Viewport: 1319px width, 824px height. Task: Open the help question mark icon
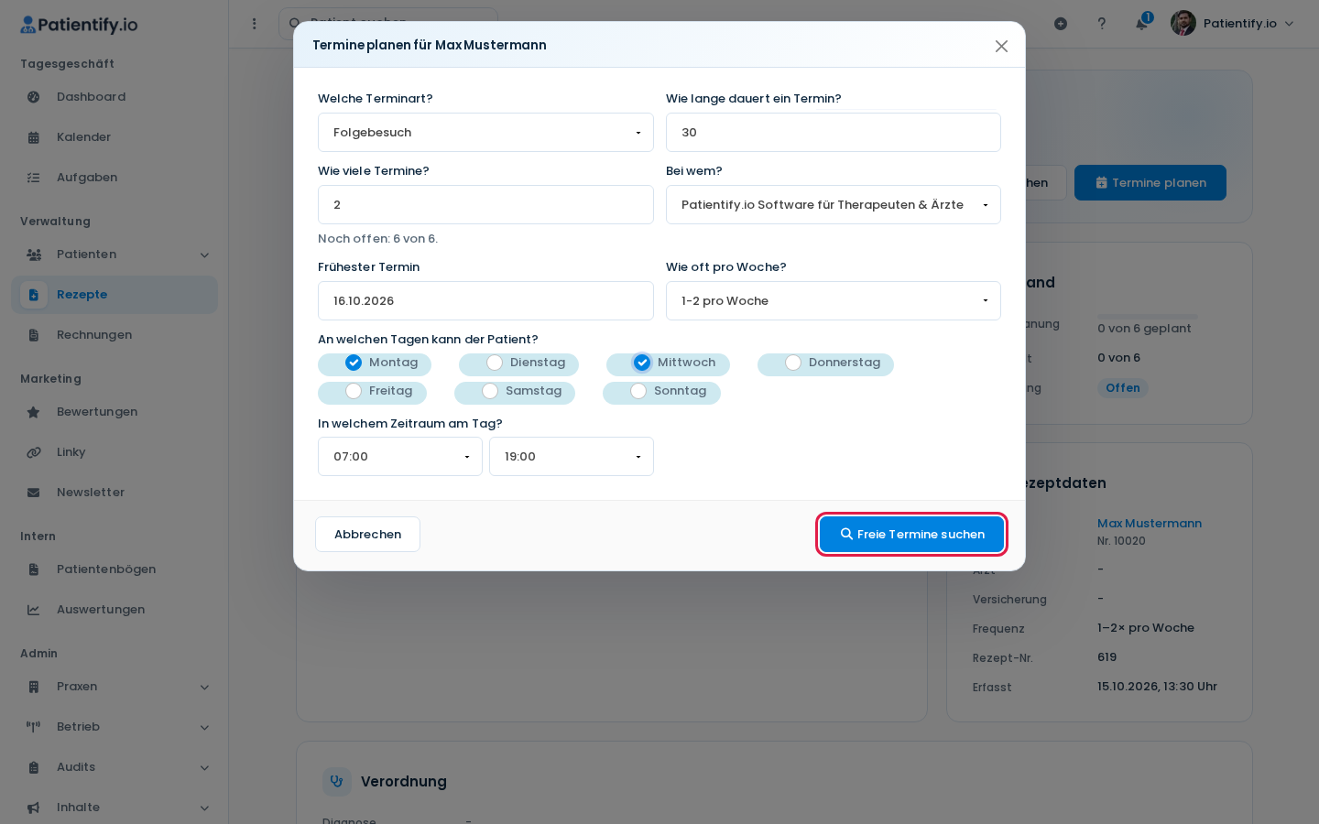1102,24
